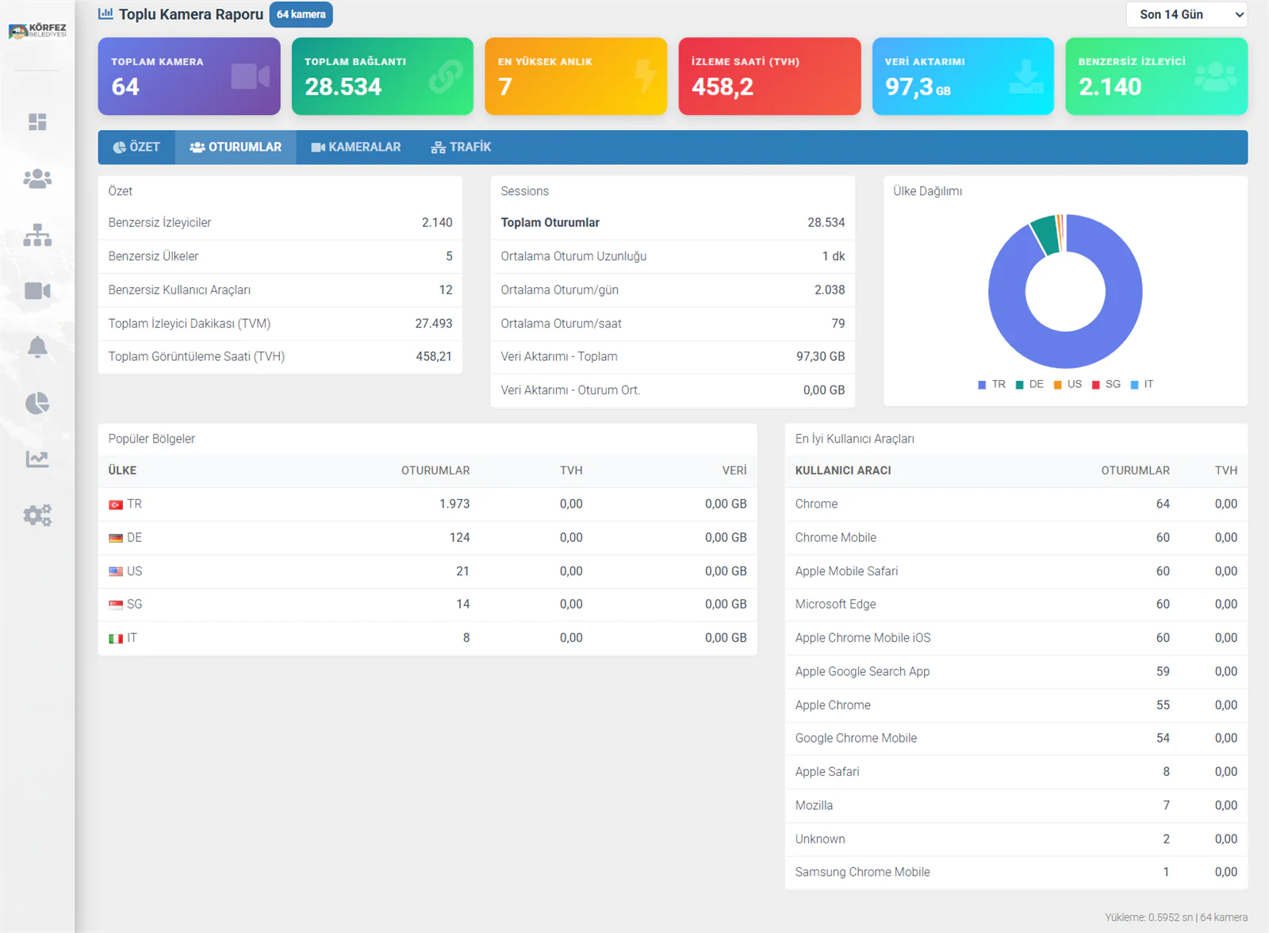Switch to the ÖZET tab
This screenshot has width=1269, height=933.
point(136,148)
